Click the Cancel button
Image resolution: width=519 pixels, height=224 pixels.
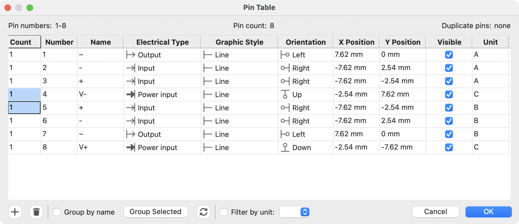[x=435, y=212]
